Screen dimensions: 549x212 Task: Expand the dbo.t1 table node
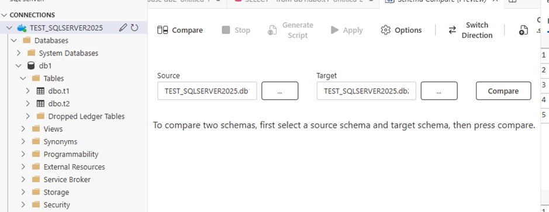tap(28, 91)
